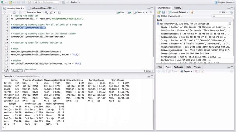This screenshot has height=132, width=236.
Task: Open the Global Environment dropdown
Action: [170, 16]
